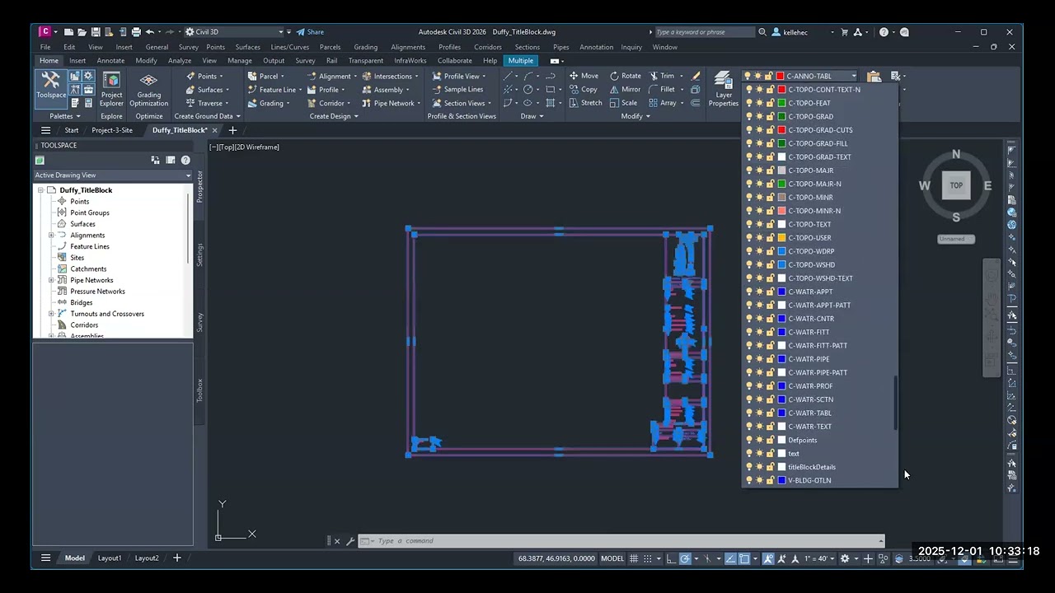Select the Stretch tool

(x=585, y=103)
